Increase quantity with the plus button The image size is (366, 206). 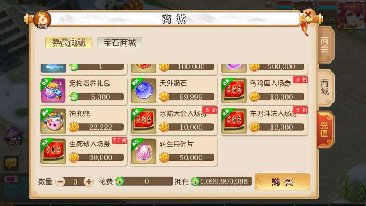88,182
